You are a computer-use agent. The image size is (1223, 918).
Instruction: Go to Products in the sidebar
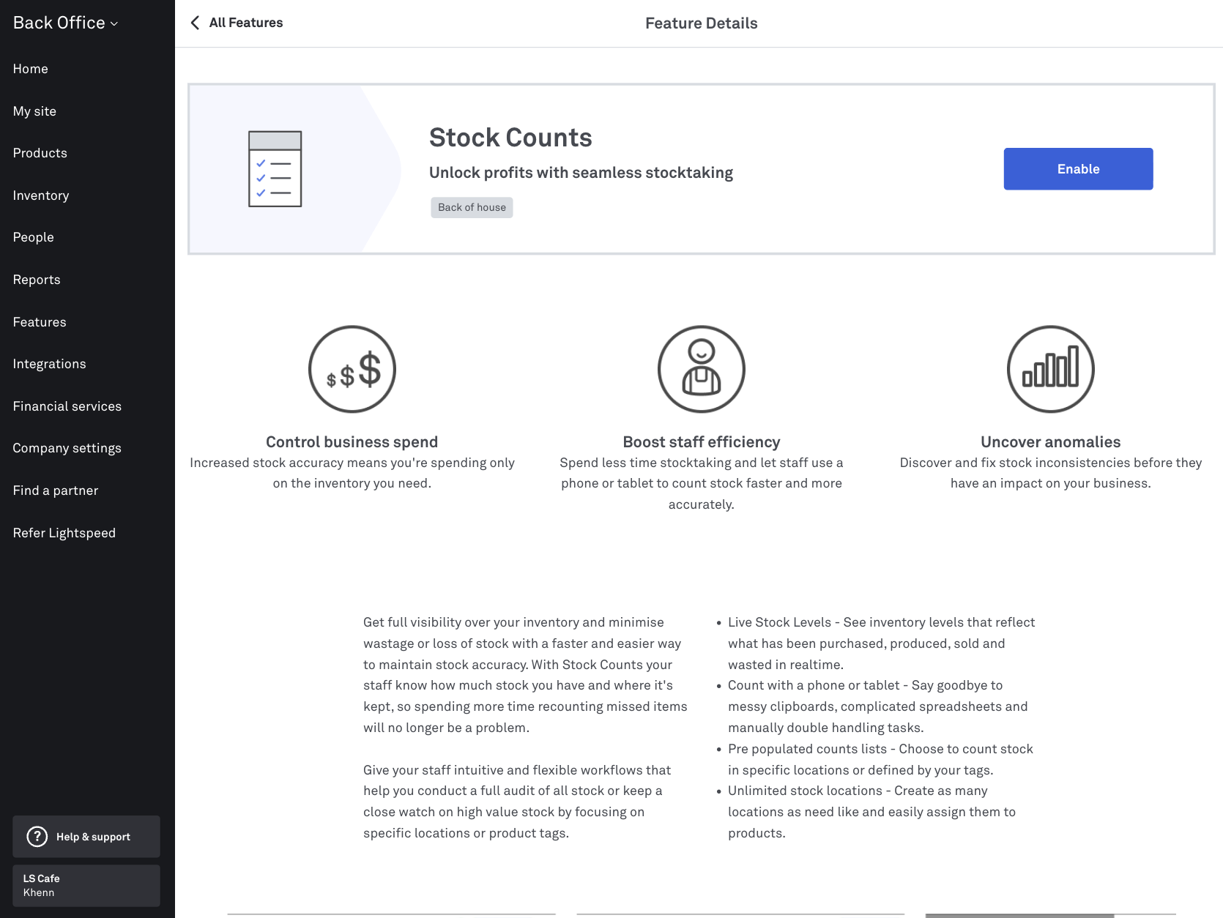point(40,153)
